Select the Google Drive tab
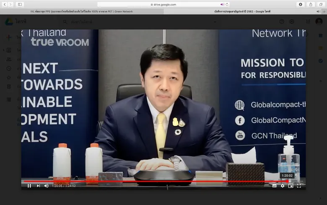327x205 pixels. [x=242, y=11]
